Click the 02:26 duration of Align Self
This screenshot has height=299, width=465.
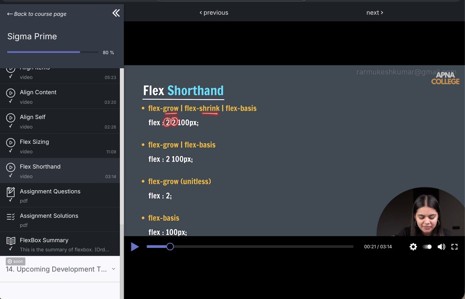point(110,127)
